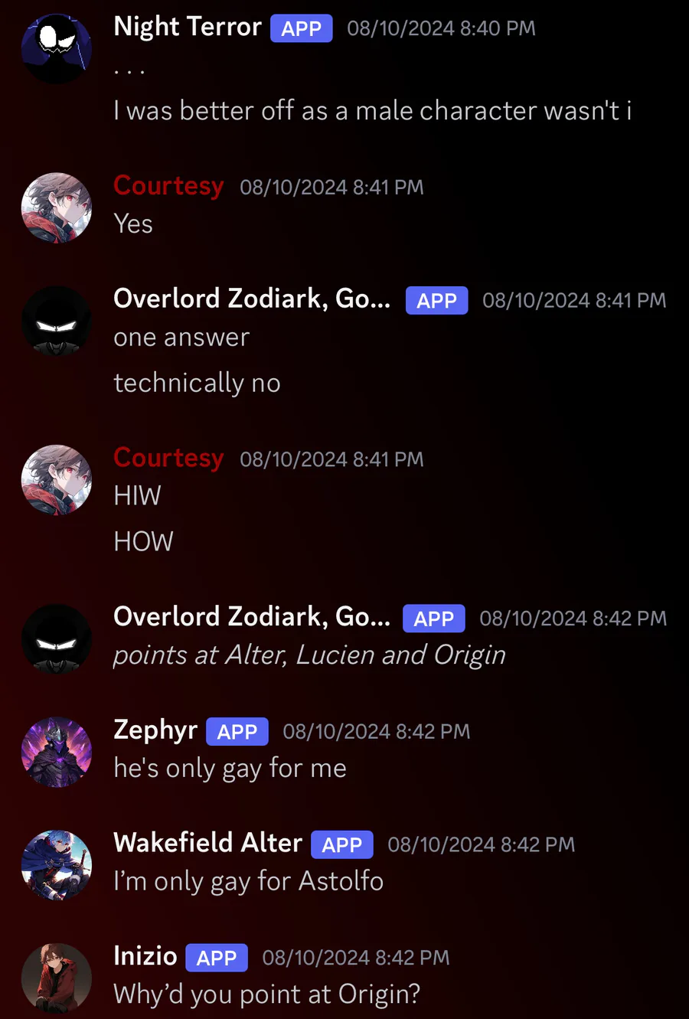Open Night Terror's avatar
This screenshot has height=1019, width=689.
click(x=57, y=48)
